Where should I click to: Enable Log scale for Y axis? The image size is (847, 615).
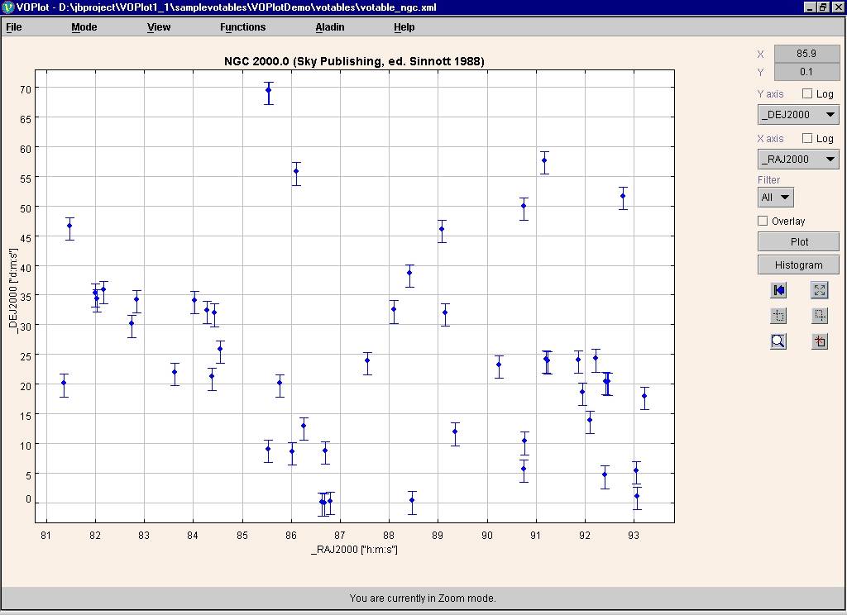pos(807,93)
